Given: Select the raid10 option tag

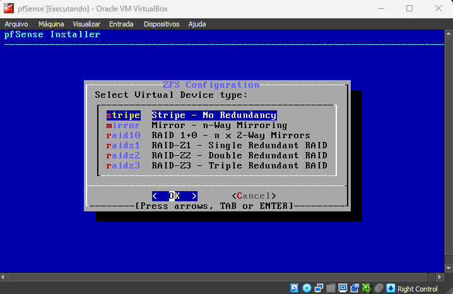Looking at the screenshot, I should coord(124,136).
